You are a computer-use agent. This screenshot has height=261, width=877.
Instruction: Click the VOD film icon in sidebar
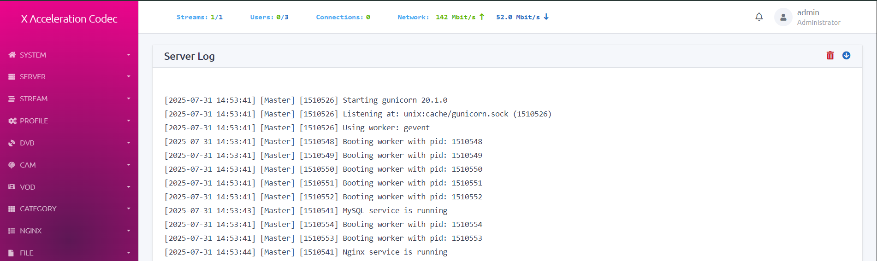[x=12, y=187]
